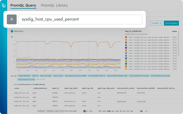Image resolution: width=183 pixels, height=114 pixels.
Task: Click yellow legend swatch valued 14.29
Action: tap(126, 69)
